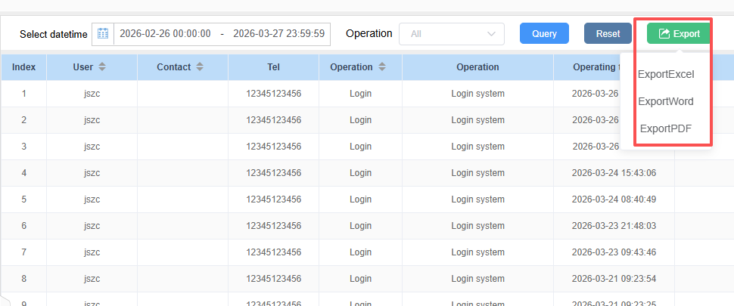Image resolution: width=734 pixels, height=306 pixels.
Task: Click the start datetime 2026-02-26 00:00:00
Action: 164,34
